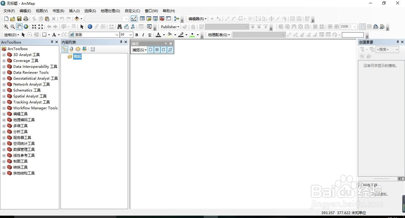Open the font size 10 dropdown
The image size is (405, 218).
click(x=131, y=34)
